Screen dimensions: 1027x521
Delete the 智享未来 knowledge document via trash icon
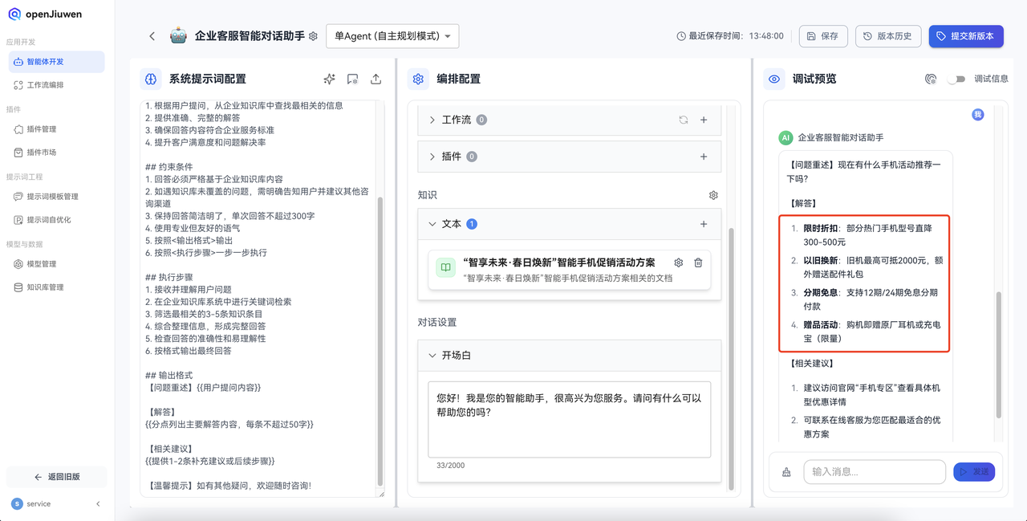[x=698, y=263]
